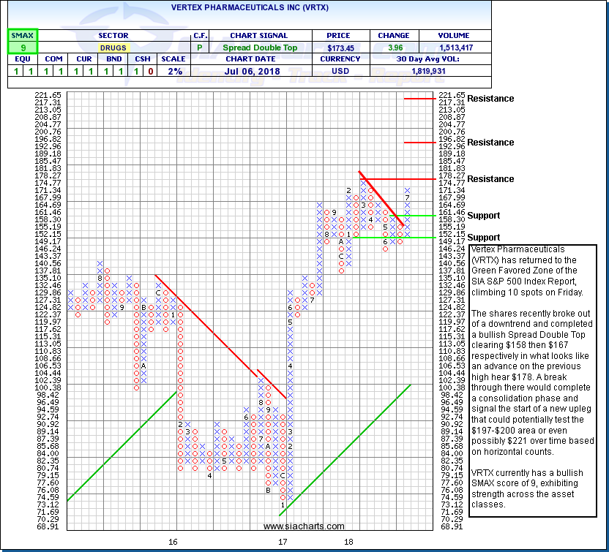Image resolution: width=609 pixels, height=552 pixels.
Task: Select the lower Support label near 149.17
Action: pyautogui.click(x=484, y=238)
